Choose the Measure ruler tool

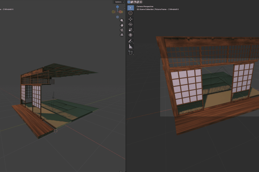[131, 47]
